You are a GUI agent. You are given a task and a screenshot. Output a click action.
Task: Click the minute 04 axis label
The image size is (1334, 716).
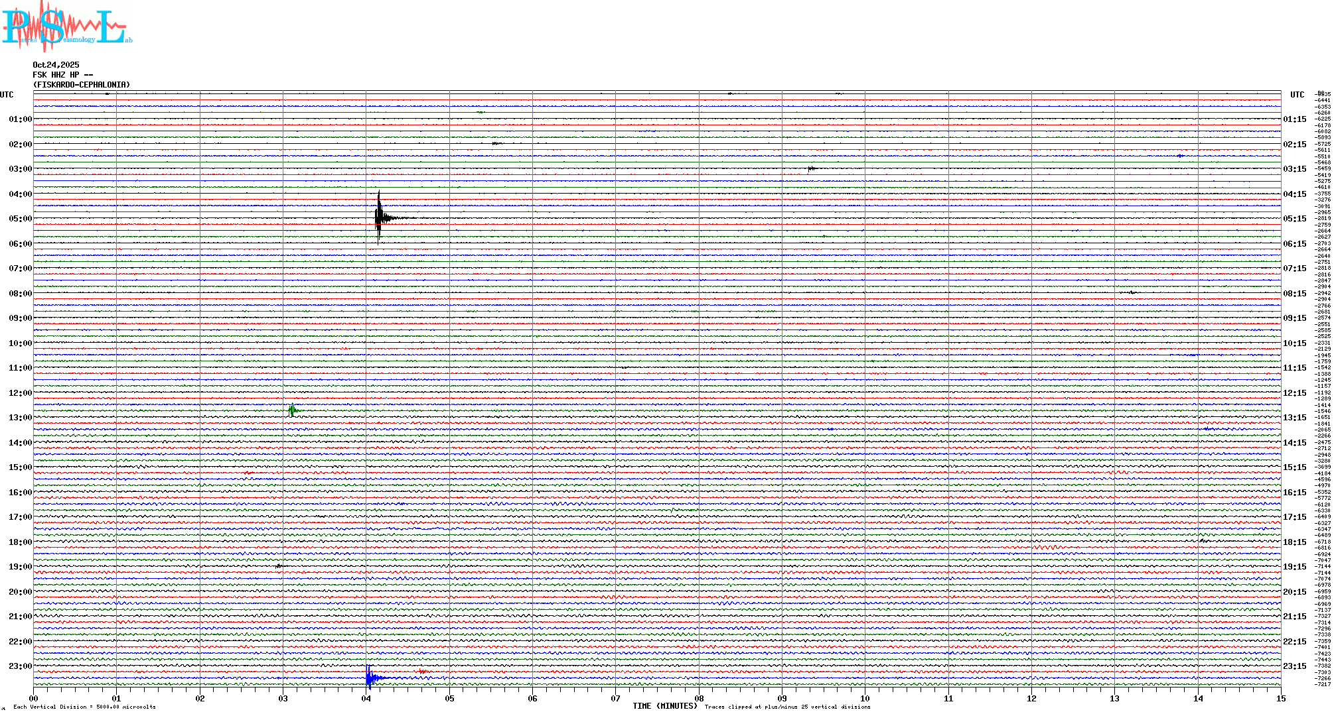[x=366, y=698]
